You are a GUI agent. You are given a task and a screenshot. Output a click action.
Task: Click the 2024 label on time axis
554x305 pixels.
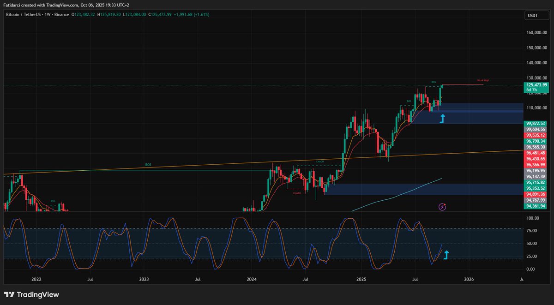click(252, 279)
